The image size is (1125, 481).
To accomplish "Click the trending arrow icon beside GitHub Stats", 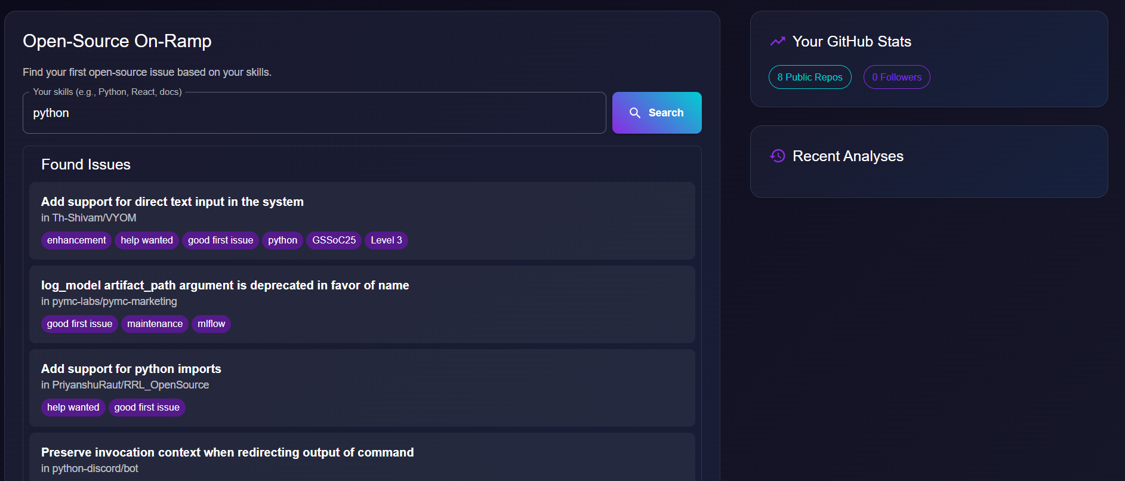I will coord(778,41).
